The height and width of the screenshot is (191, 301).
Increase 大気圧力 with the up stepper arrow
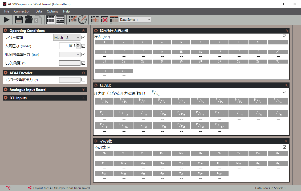[x=78, y=44]
